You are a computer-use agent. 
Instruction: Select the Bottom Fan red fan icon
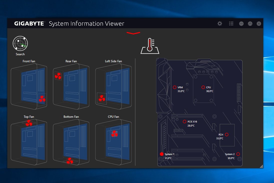[70, 161]
